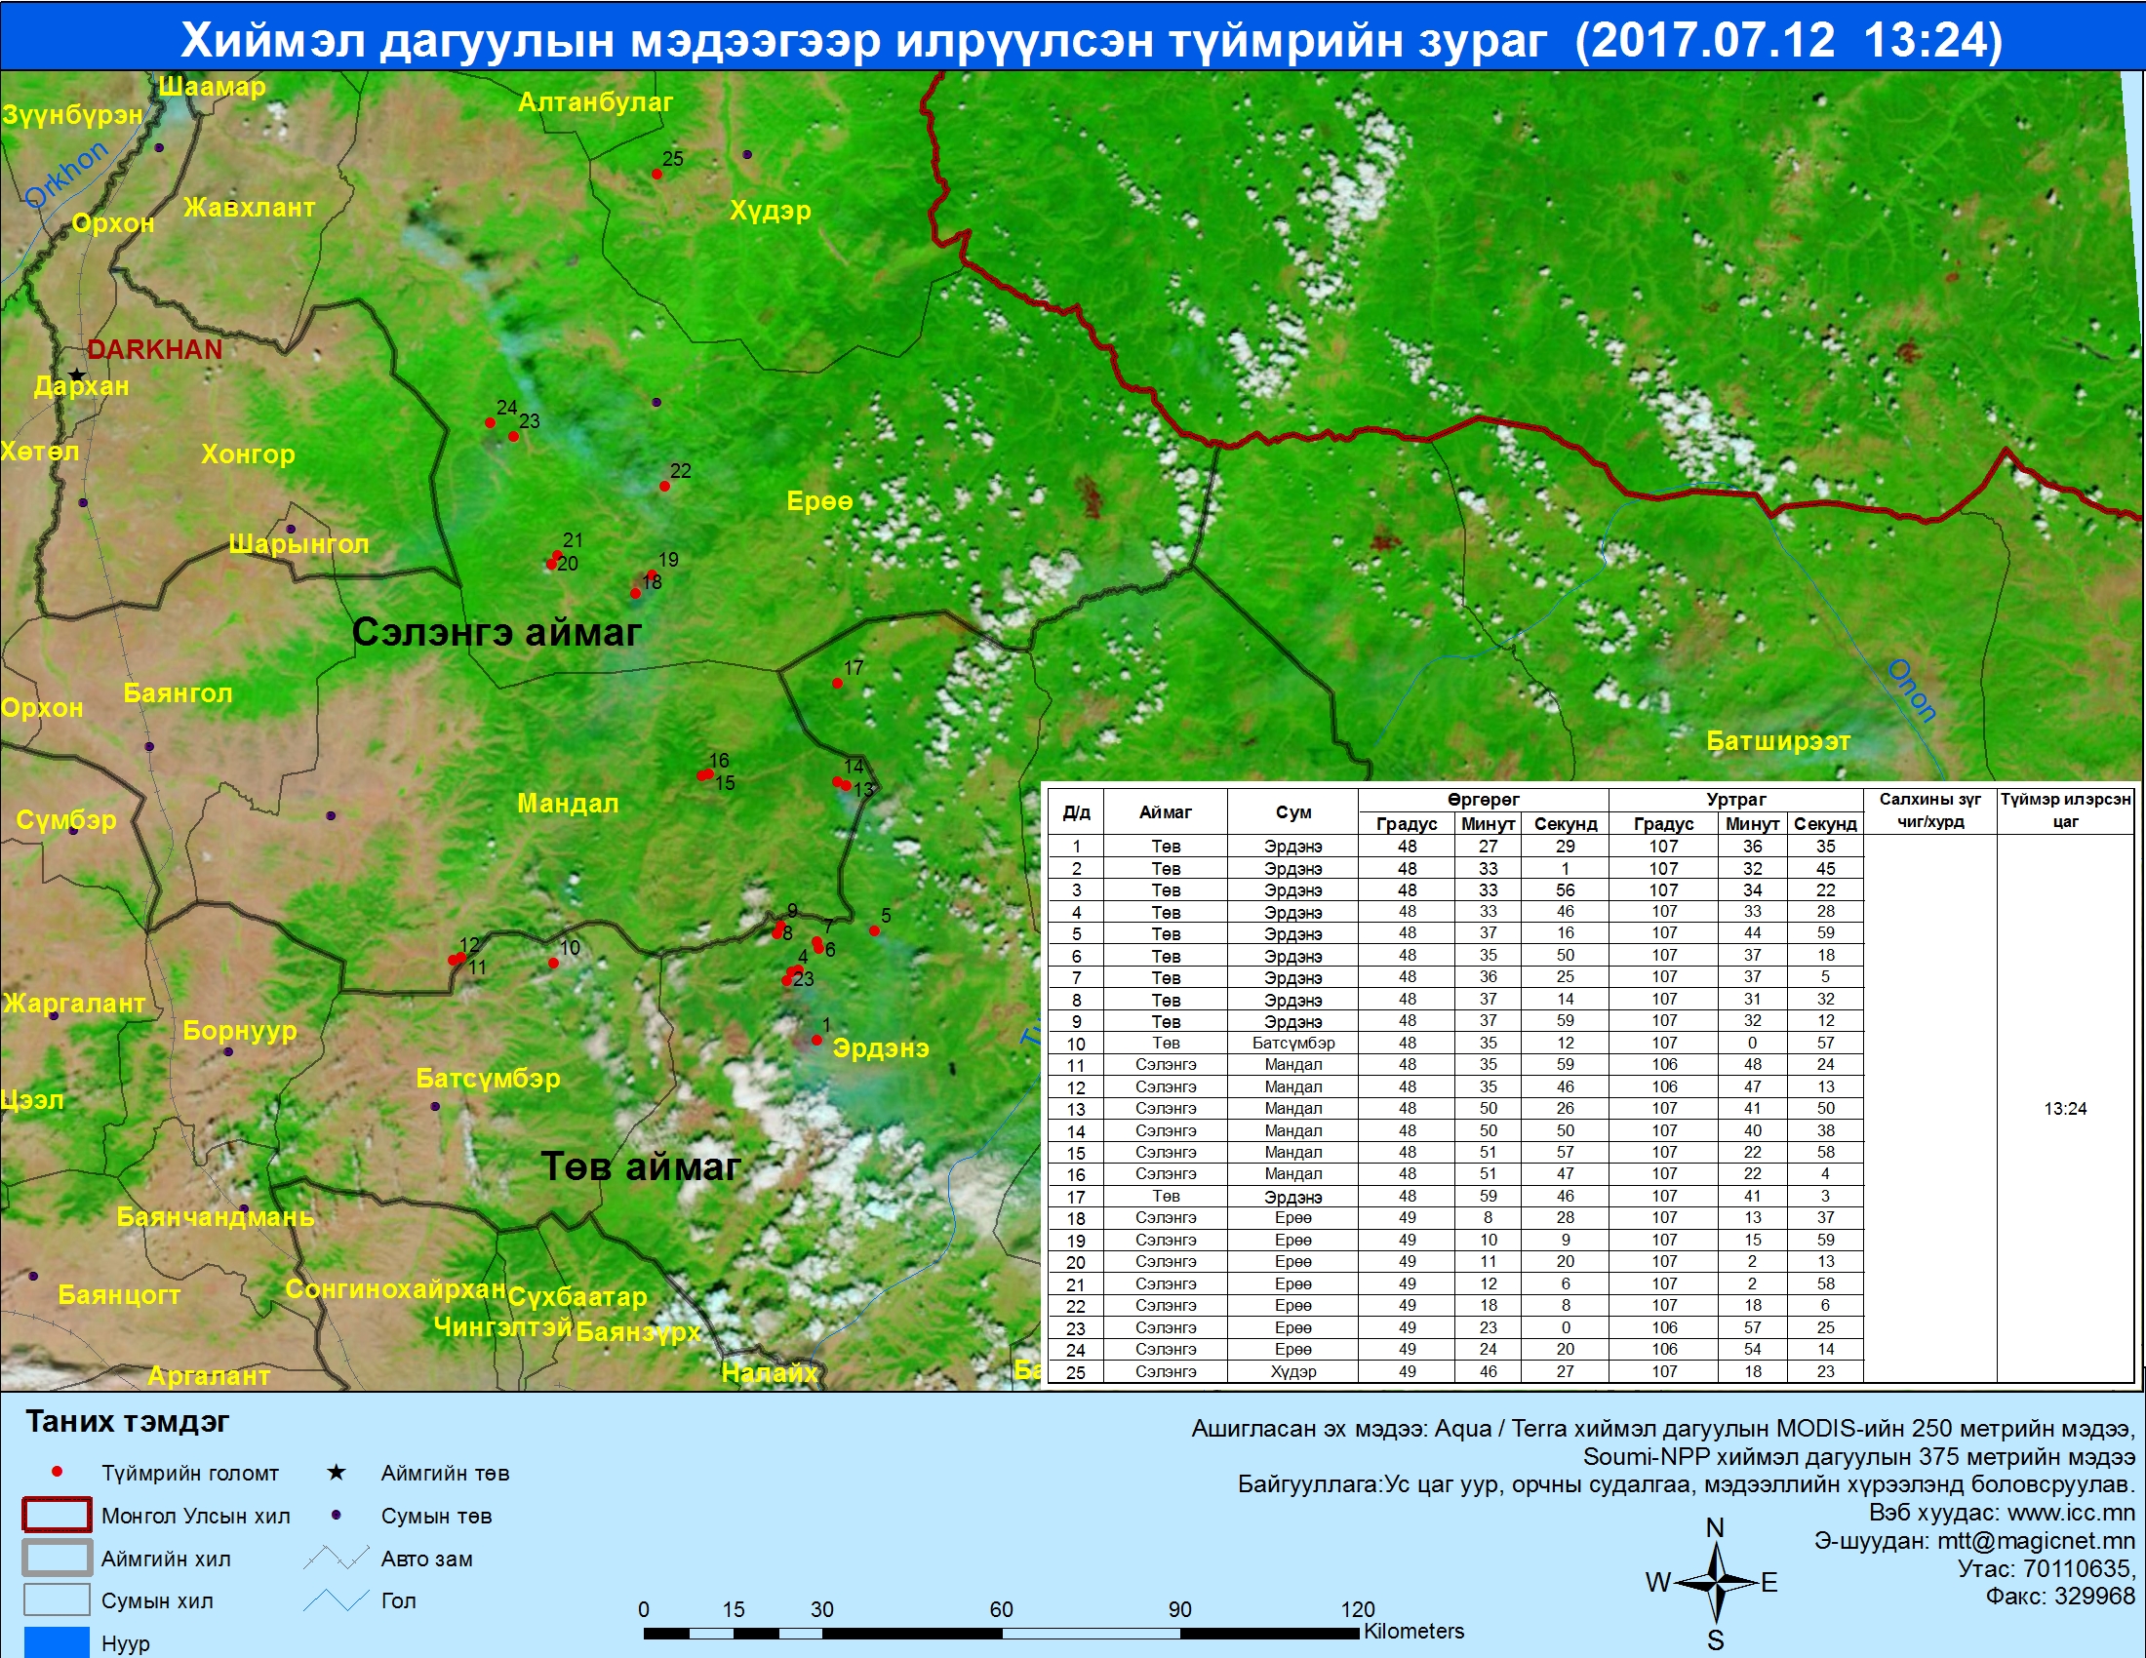Click the 'Төв аймаг' map label
This screenshot has width=2146, height=1658.
(641, 1165)
